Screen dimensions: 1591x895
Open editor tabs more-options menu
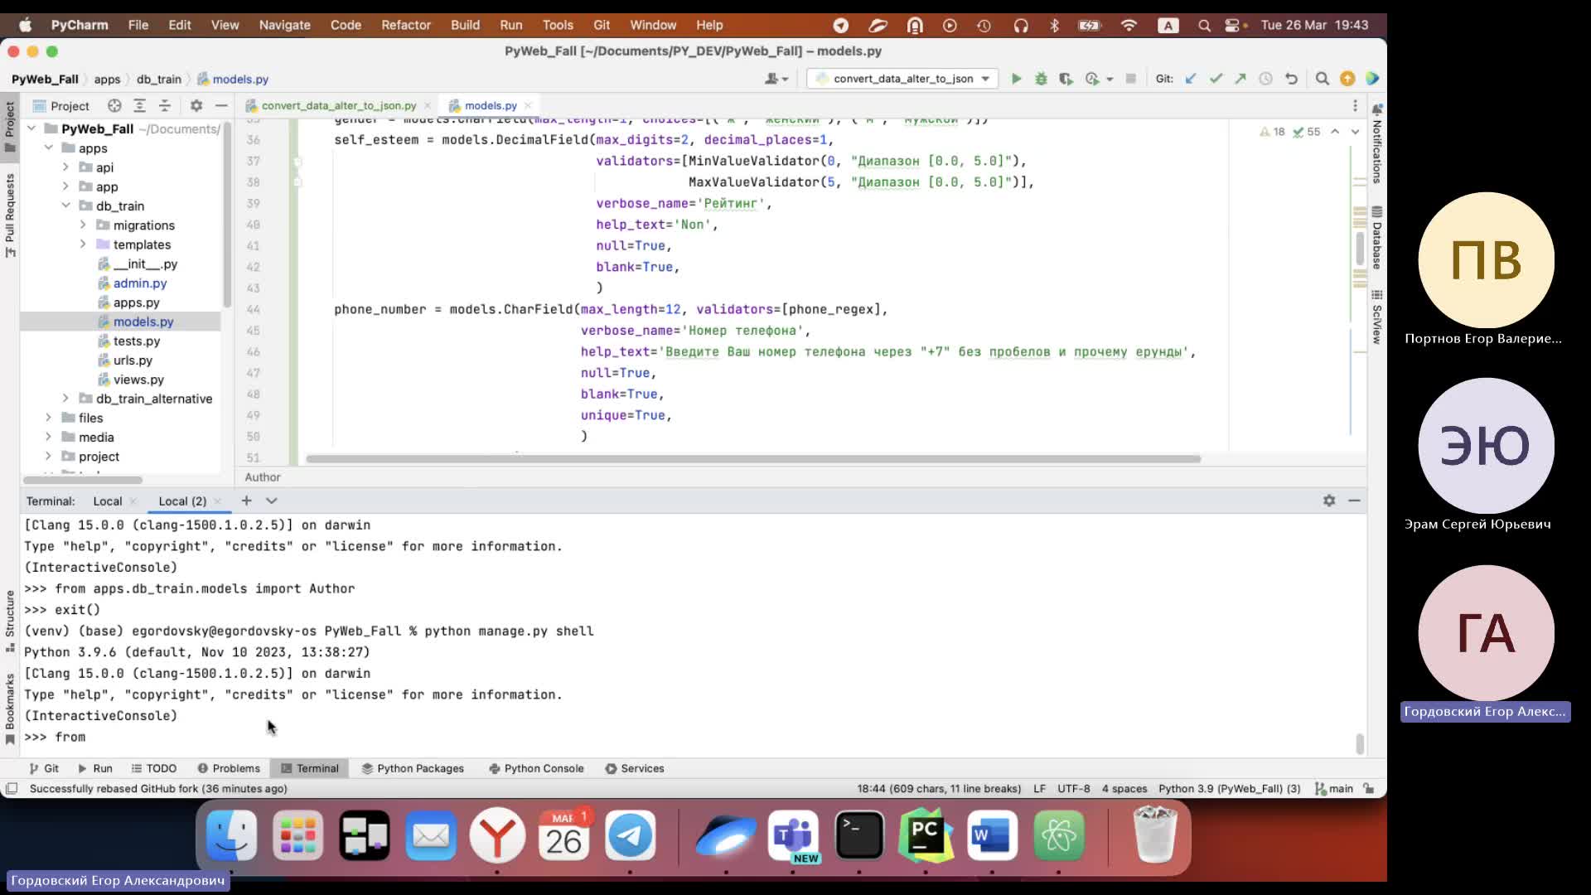(1355, 105)
